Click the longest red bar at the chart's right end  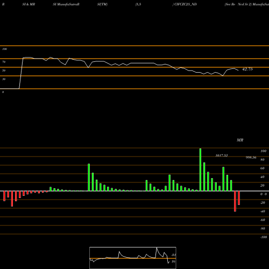[235, 201]
